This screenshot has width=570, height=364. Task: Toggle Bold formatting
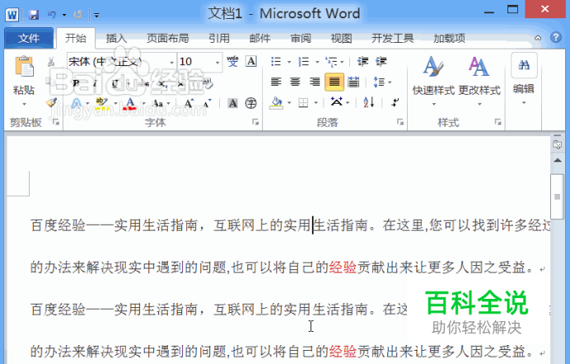coord(76,83)
